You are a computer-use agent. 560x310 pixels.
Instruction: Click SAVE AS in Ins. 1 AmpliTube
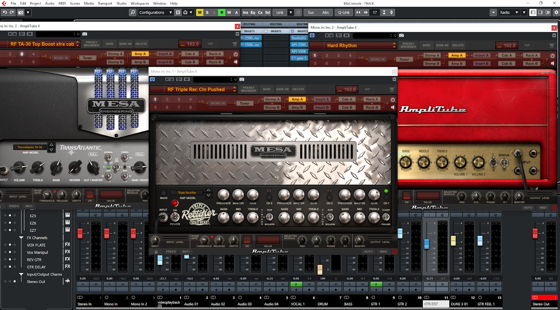[x=282, y=89]
